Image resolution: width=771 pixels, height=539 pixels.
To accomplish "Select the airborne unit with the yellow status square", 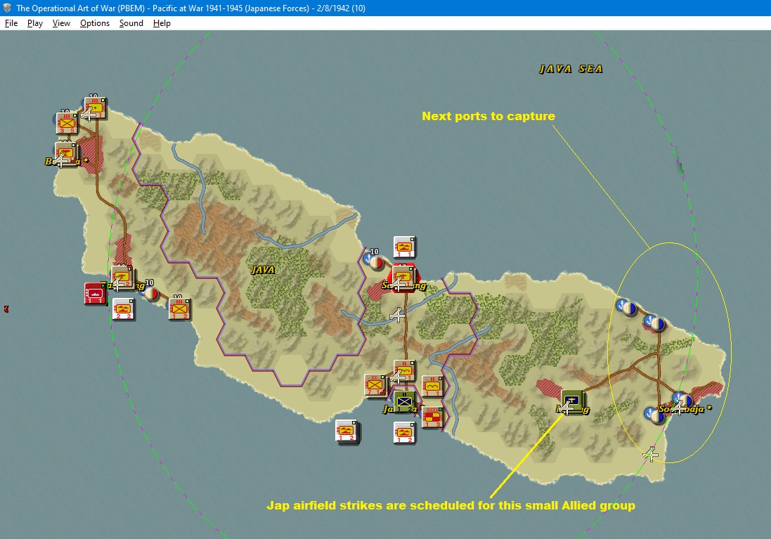I will 404,371.
